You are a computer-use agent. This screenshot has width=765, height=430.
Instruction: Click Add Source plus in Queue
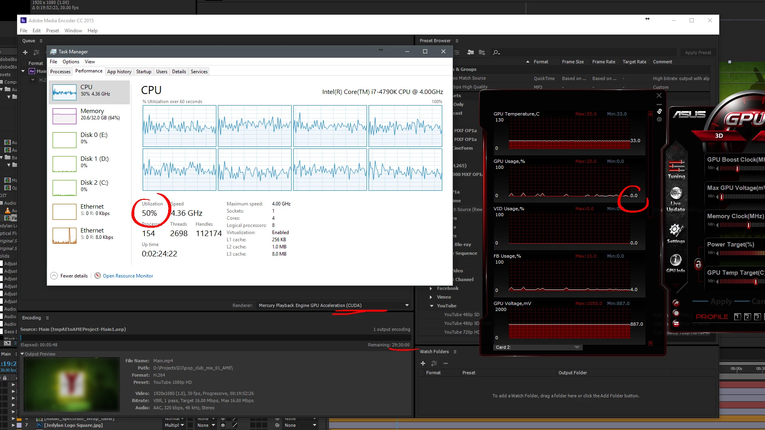tap(25, 53)
